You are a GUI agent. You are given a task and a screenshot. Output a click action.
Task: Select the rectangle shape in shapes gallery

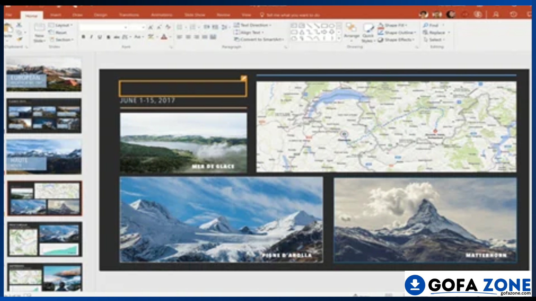(324, 26)
